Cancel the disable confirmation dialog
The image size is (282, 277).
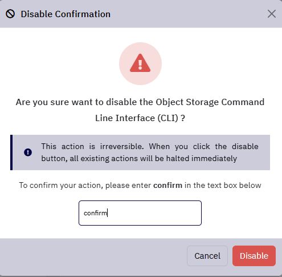pos(207,256)
